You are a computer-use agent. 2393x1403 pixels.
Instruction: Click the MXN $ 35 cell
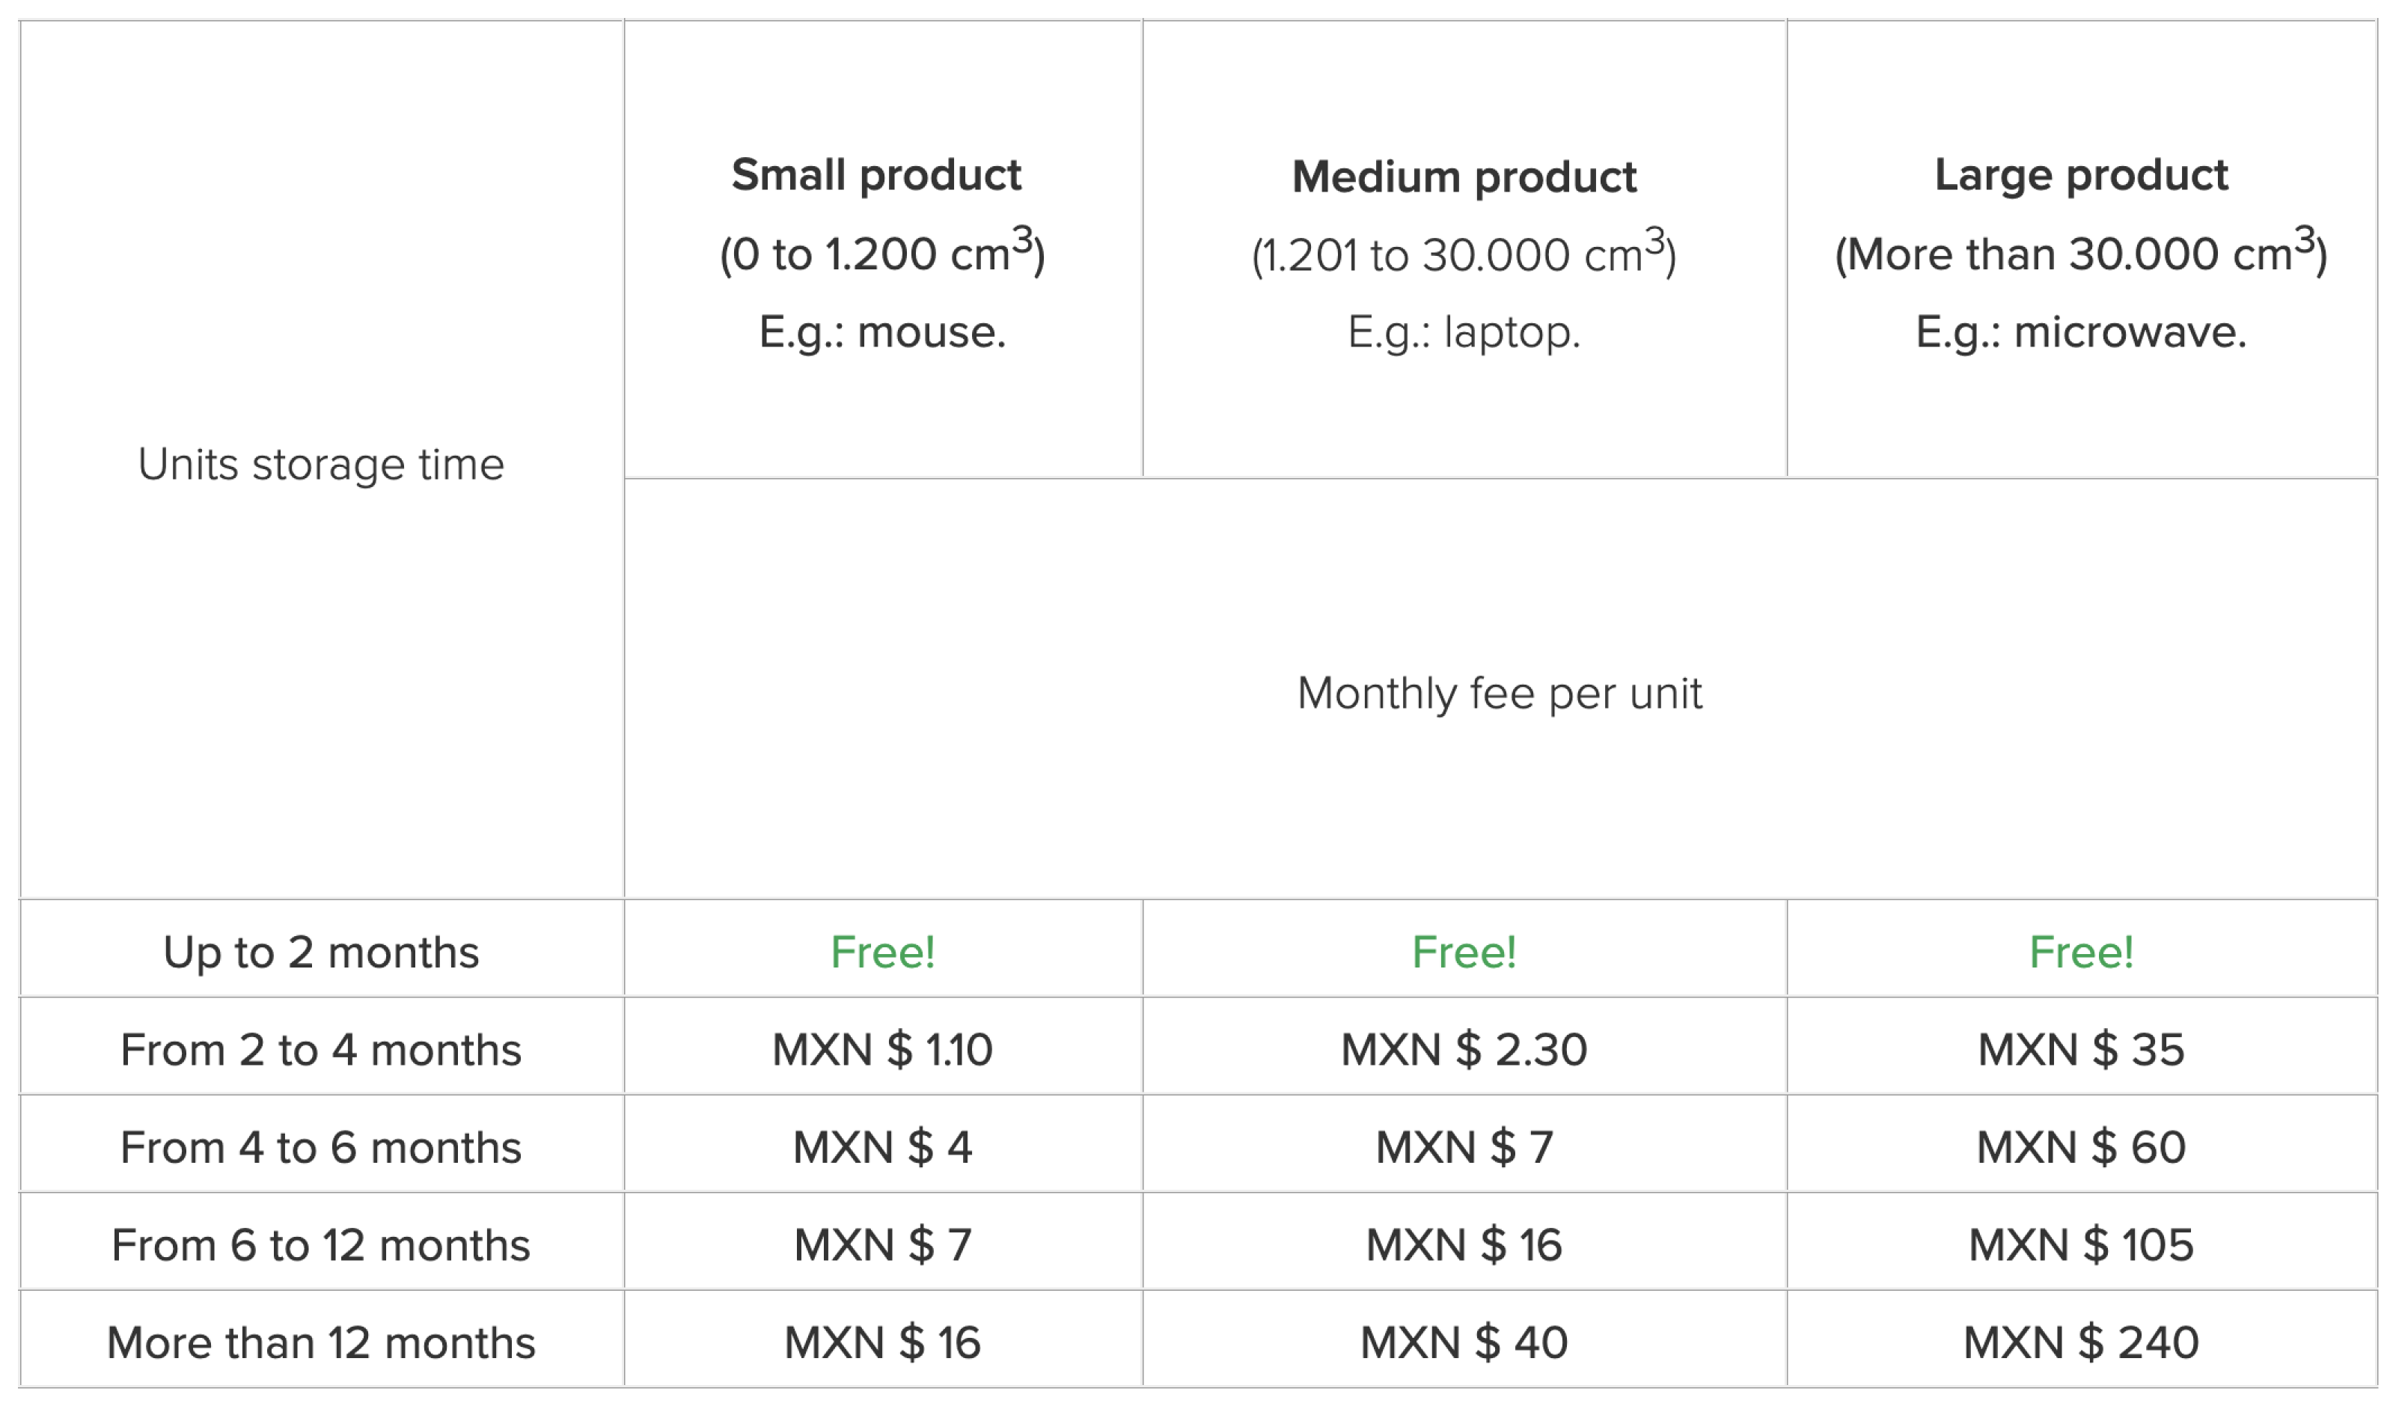click(x=2082, y=1050)
